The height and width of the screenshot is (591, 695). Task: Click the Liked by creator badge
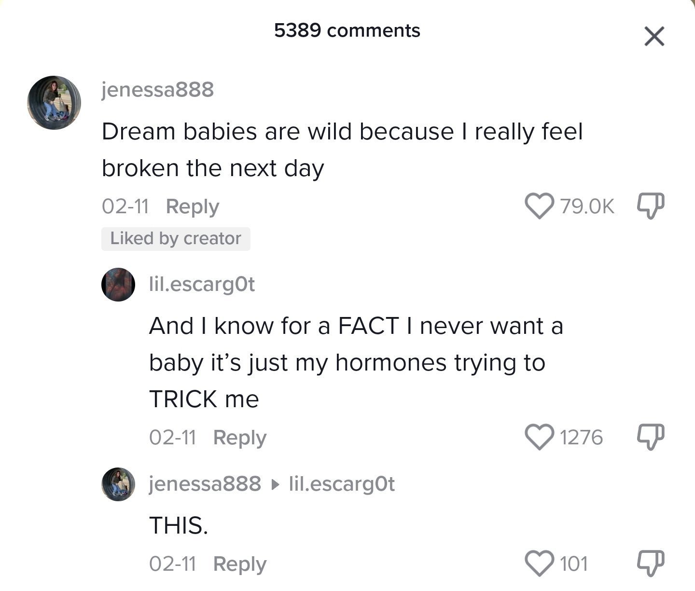(x=176, y=239)
